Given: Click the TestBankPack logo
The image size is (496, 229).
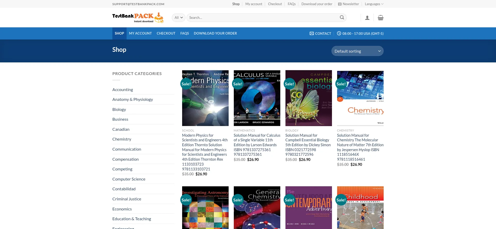Looking at the screenshot, I should (138, 18).
